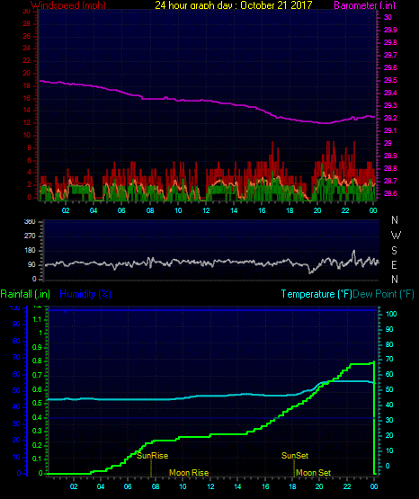Click the '180' wind direction axis value
Viewport: 419px width, 499px height.
30,251
